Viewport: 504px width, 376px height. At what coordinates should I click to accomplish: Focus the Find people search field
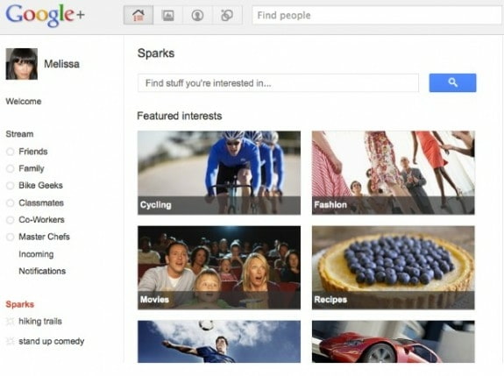(377, 15)
